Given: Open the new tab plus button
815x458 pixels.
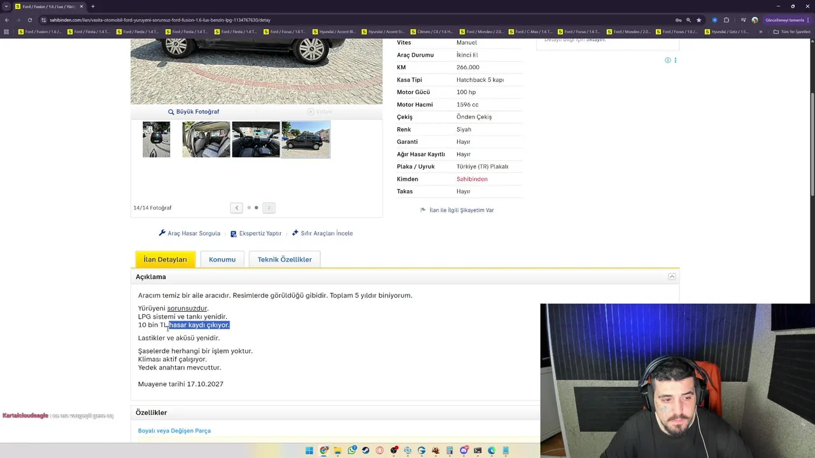Looking at the screenshot, I should click(92, 6).
